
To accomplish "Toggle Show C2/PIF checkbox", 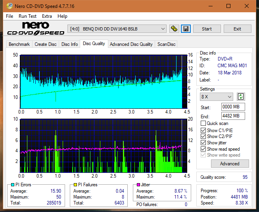I will pyautogui.click(x=203, y=136).
